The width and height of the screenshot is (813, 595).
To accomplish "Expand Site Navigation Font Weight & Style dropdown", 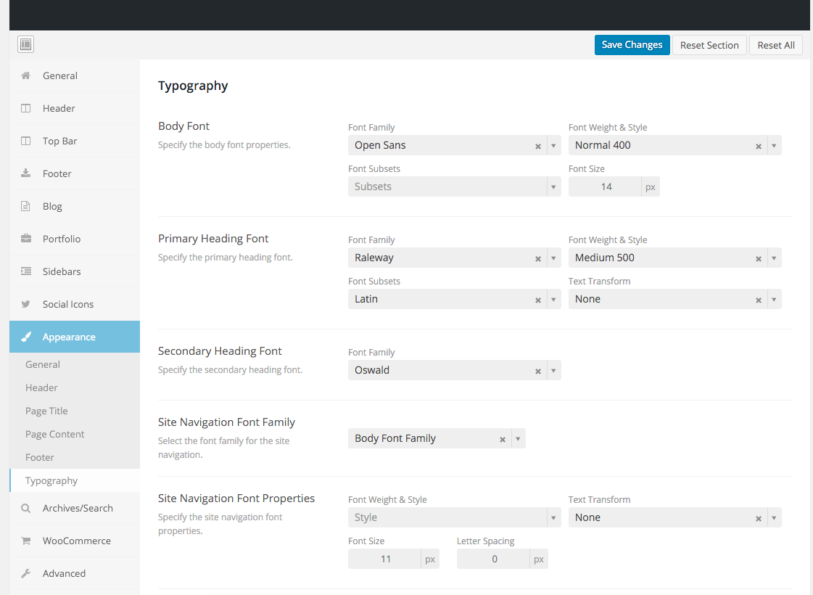I will click(553, 517).
